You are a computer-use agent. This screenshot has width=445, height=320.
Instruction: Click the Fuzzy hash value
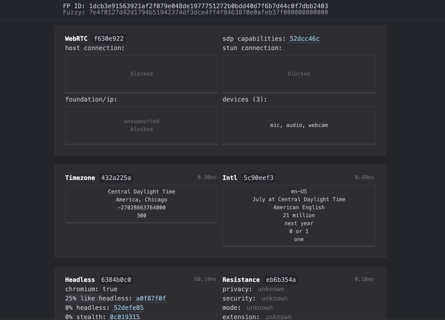209,12
